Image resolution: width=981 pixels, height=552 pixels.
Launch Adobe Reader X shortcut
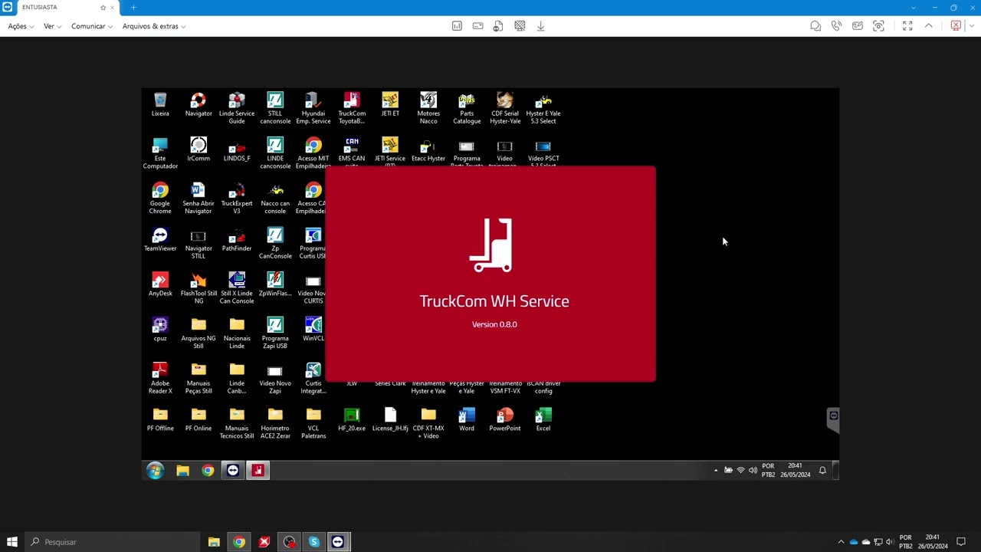[x=160, y=378]
